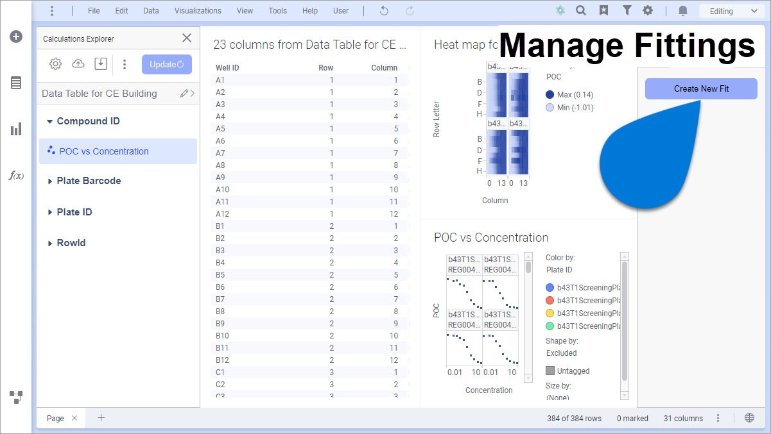
Task: Click the Untagged shape legend item
Action: pyautogui.click(x=567, y=371)
